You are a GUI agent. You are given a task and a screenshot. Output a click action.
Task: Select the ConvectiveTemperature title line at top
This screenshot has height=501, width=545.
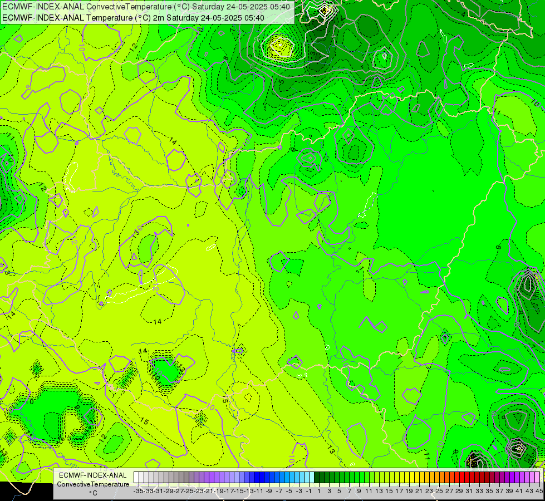pyautogui.click(x=146, y=7)
